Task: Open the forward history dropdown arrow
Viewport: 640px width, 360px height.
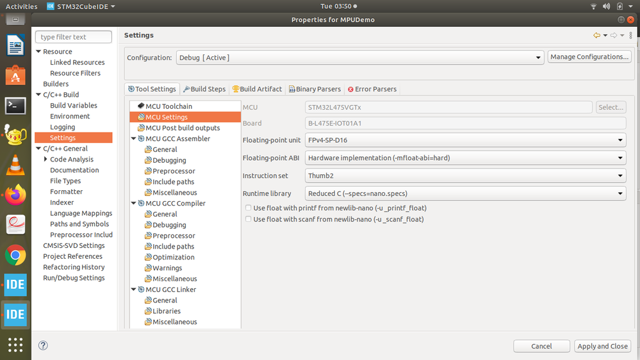Action: (622, 35)
